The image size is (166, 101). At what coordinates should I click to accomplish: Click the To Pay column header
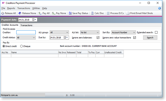tap(92, 52)
